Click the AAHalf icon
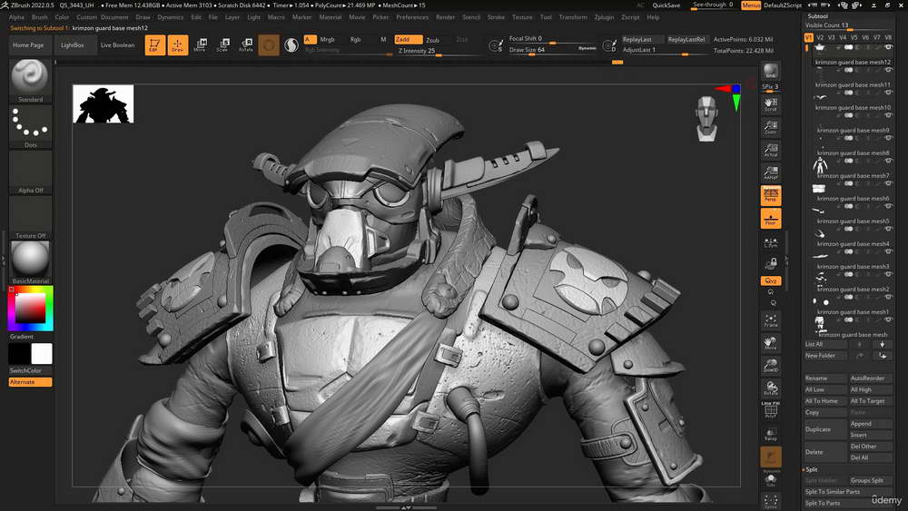This screenshot has width=908, height=511. (770, 172)
